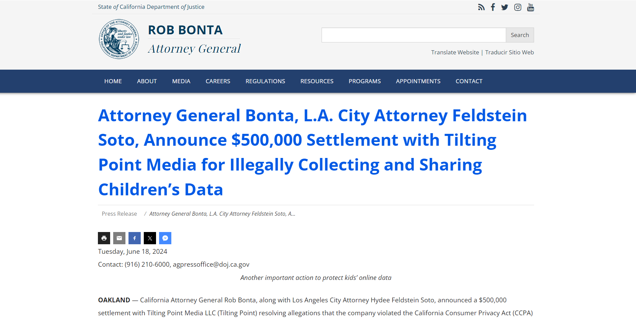Viewport: 636px width, 320px height.
Task: Open the PROGRAMS navigation item
Action: point(364,81)
